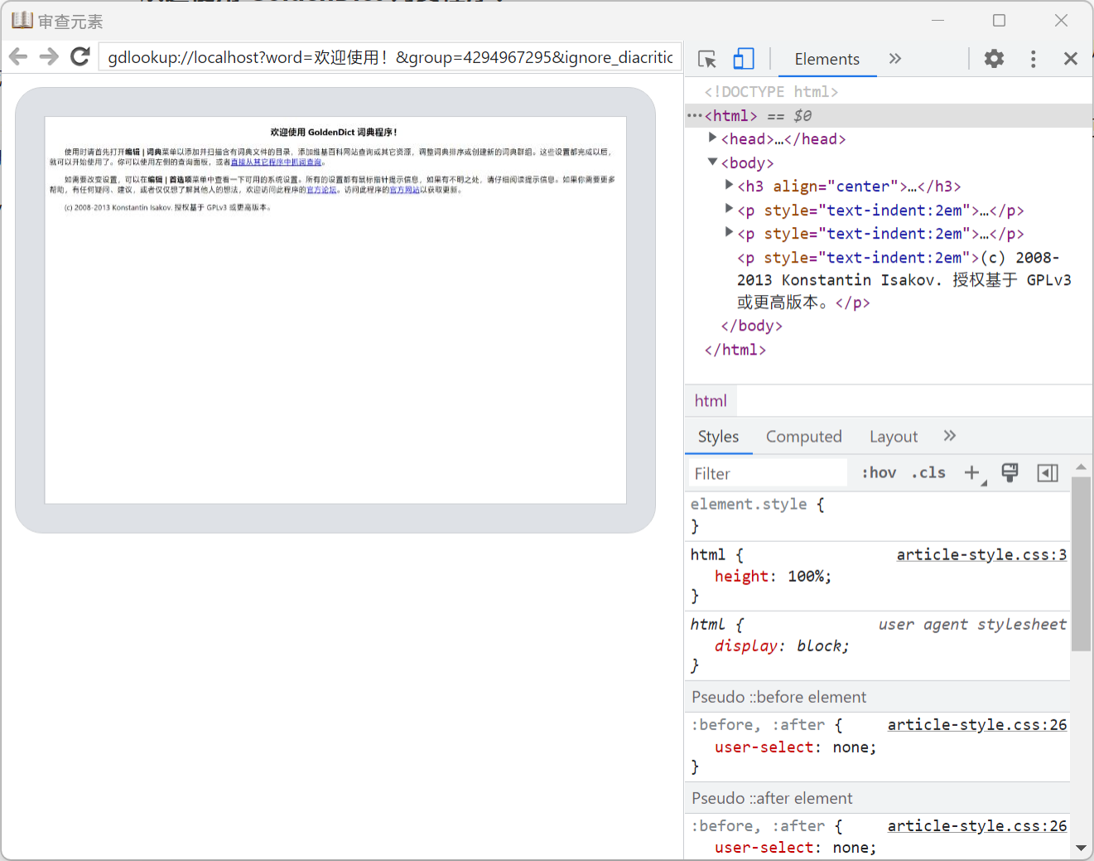Click the gdlookup address bar

(x=390, y=57)
